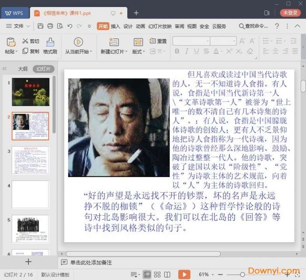
Task: Collapse the slide panel with double chevron
Action: 4,69
